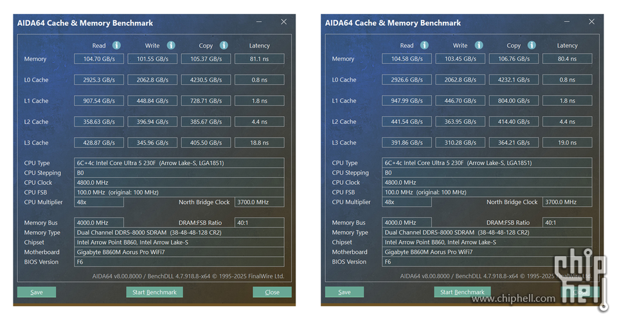Click the CPU Type field in left window
The width and height of the screenshot is (617, 321).
179,163
